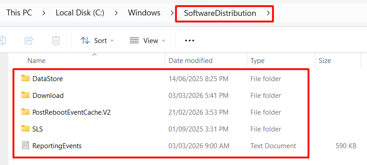Image resolution: width=367 pixels, height=165 pixels.
Task: Click the Download folder icon
Action: [25, 95]
